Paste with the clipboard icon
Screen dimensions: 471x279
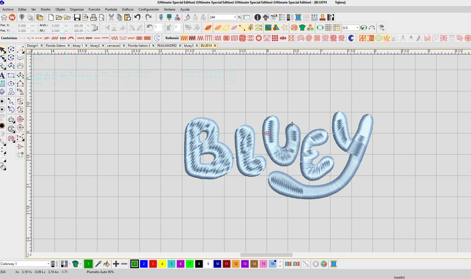click(x=127, y=17)
